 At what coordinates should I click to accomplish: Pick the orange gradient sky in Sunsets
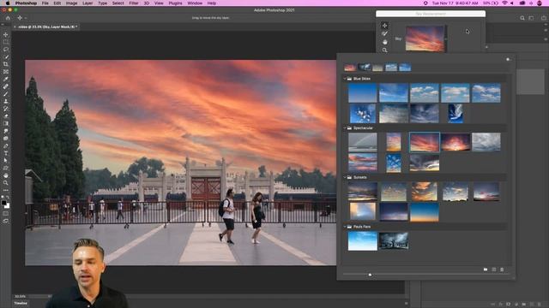click(x=424, y=212)
